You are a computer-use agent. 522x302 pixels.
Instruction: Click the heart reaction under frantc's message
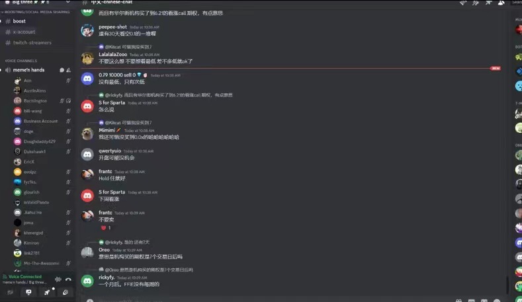[x=106, y=228]
